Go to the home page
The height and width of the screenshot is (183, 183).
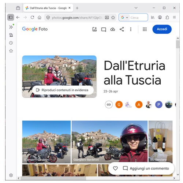click(x=40, y=18)
